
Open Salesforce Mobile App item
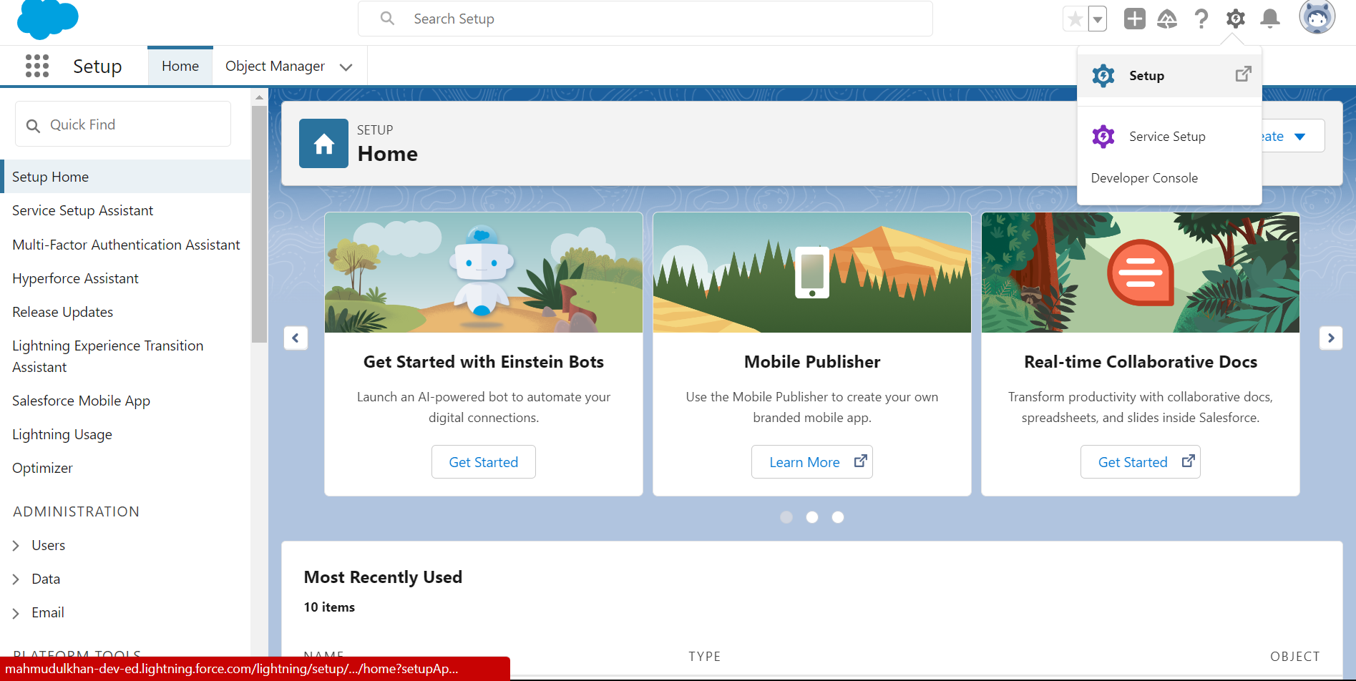click(81, 401)
